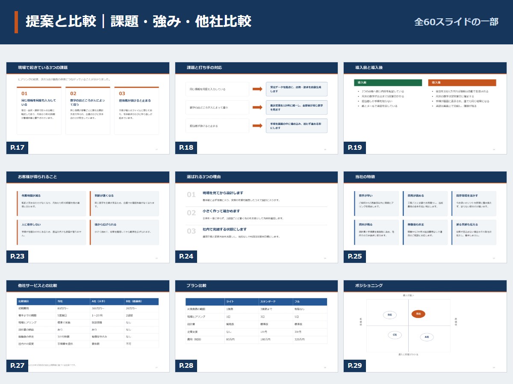
Task: Click the blue box starting 集計定義を1か所に統一し
Action: click(x=297, y=108)
